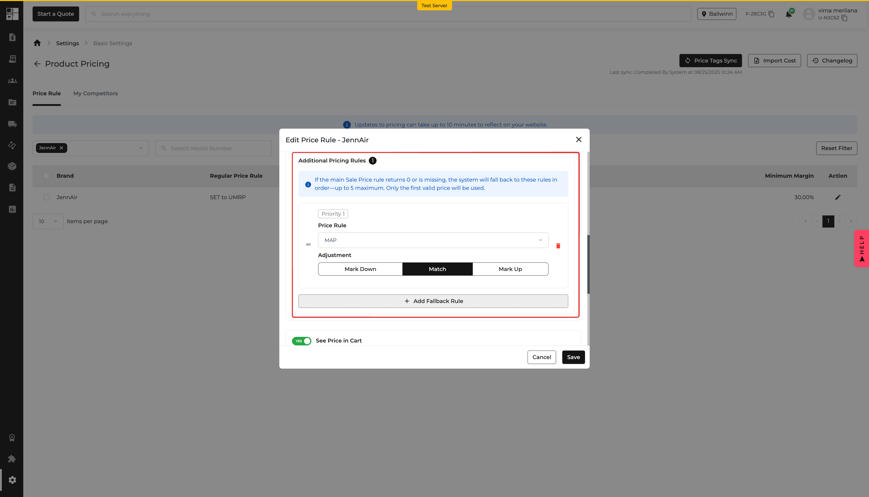
Task: Click the first page pagination arrow
Action: (x=805, y=221)
